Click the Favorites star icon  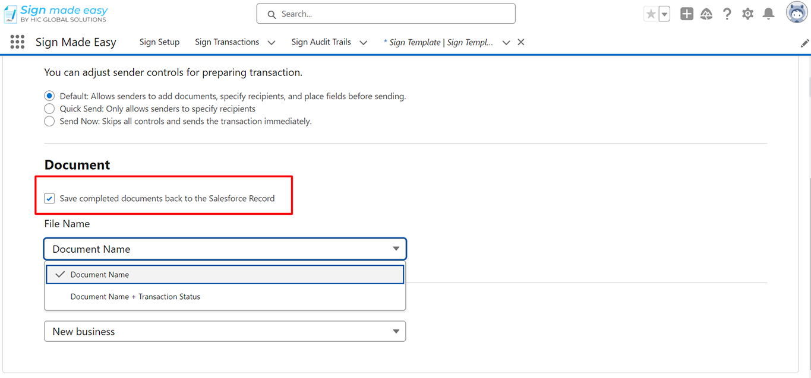click(651, 14)
